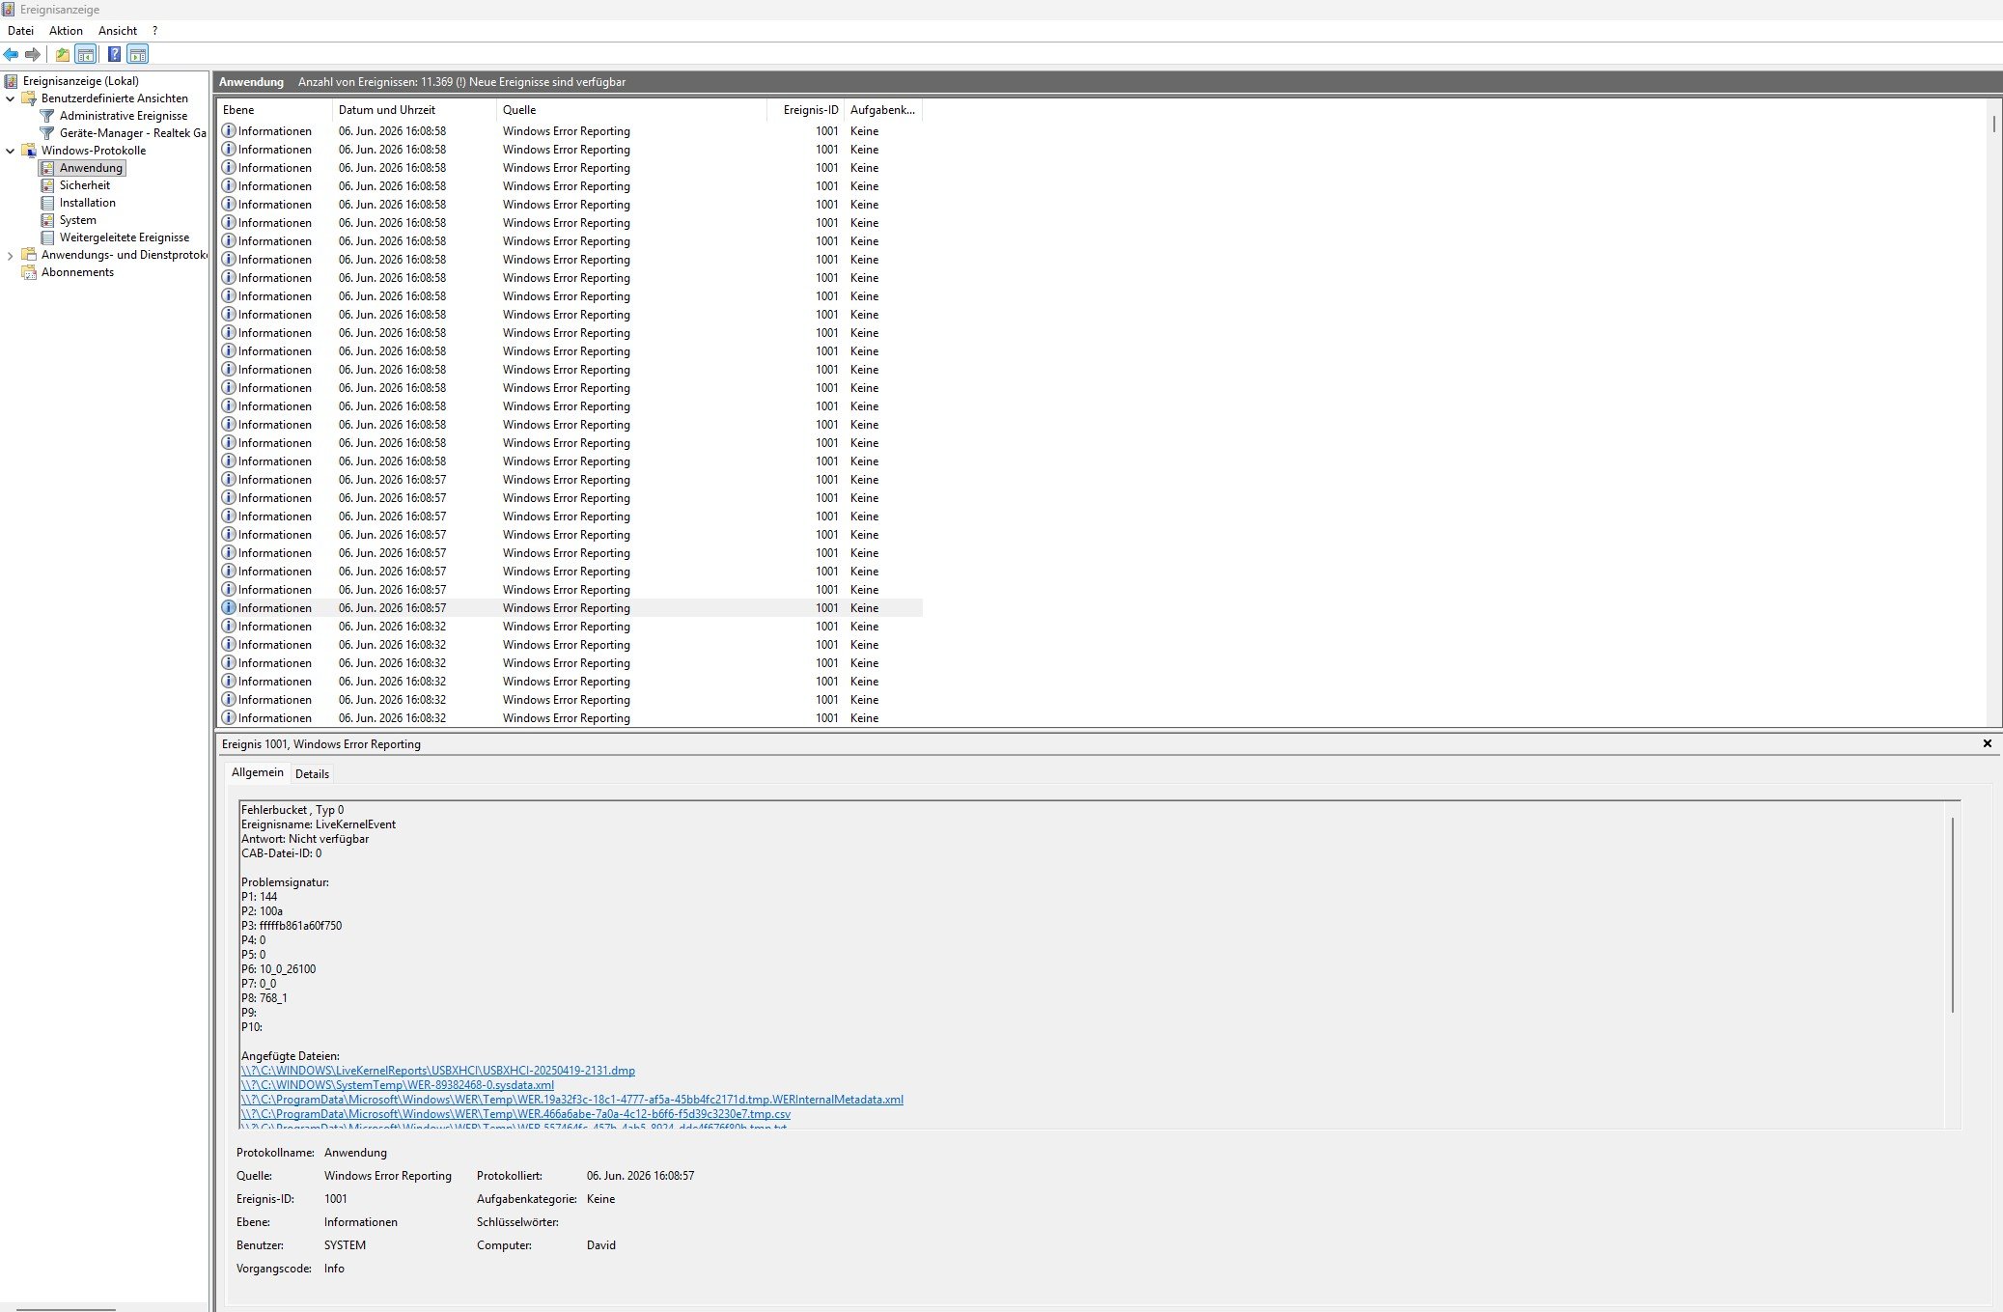Click the blue info icon of the highlighted event row
The height and width of the screenshot is (1312, 2003).
pyautogui.click(x=229, y=608)
